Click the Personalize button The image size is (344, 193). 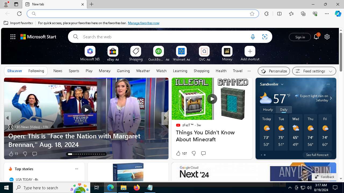pyautogui.click(x=274, y=71)
